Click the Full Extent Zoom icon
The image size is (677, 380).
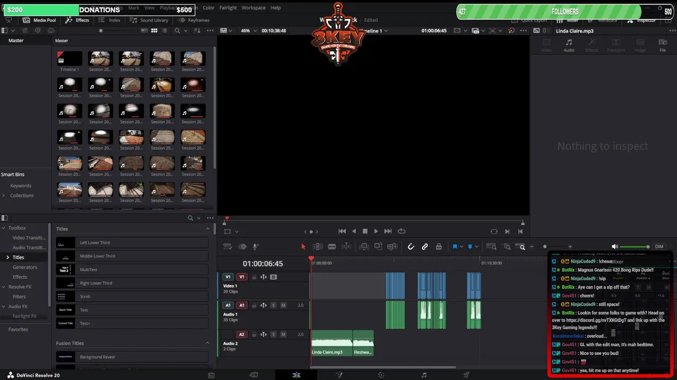click(x=491, y=246)
